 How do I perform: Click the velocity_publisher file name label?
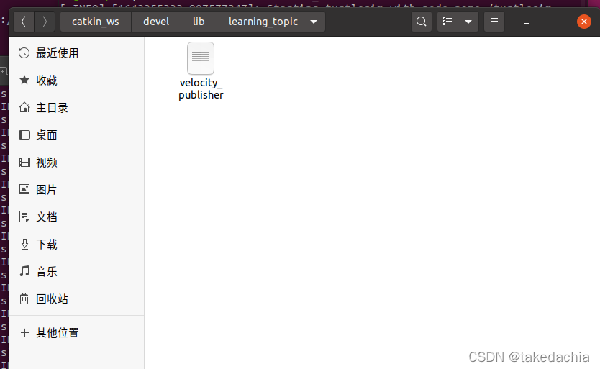(x=201, y=88)
